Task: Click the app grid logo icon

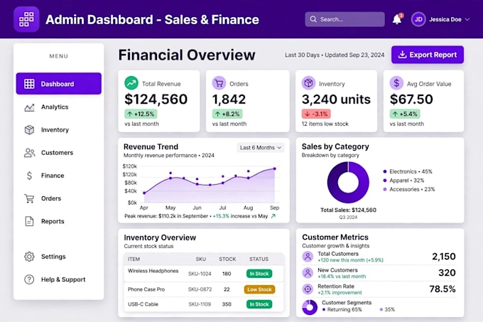Action: (26, 19)
